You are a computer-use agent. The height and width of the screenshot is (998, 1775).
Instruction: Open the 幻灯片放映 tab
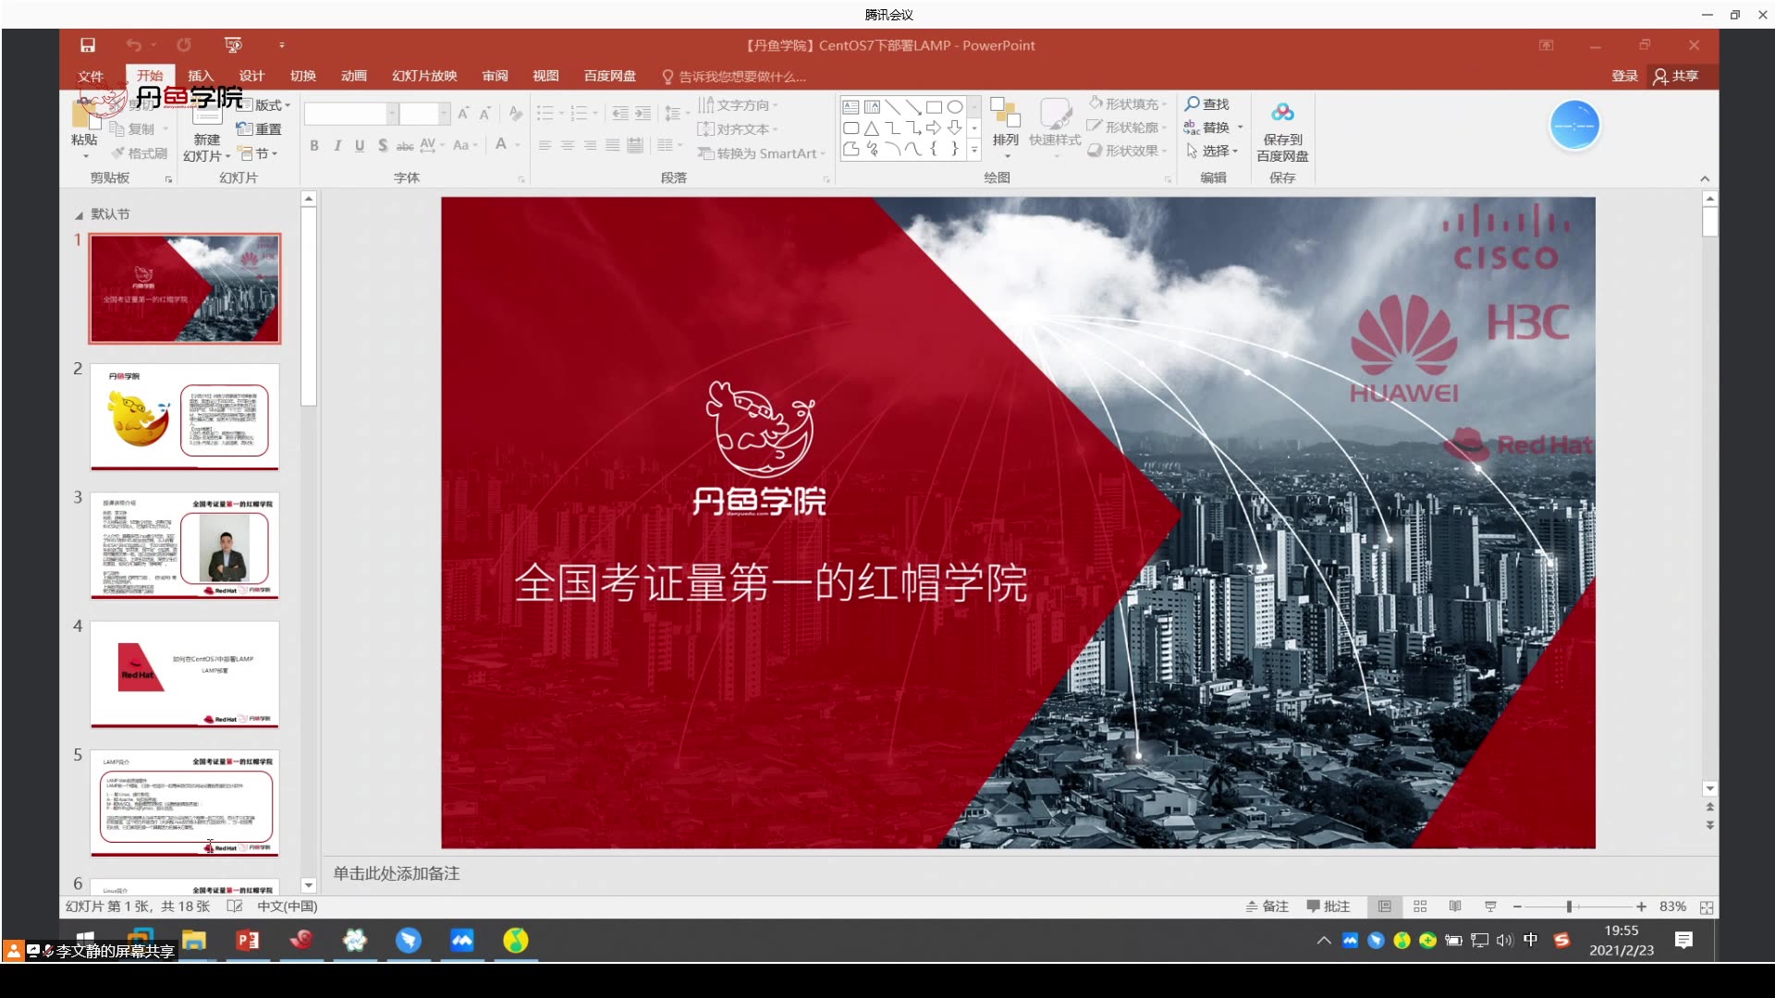[423, 76]
